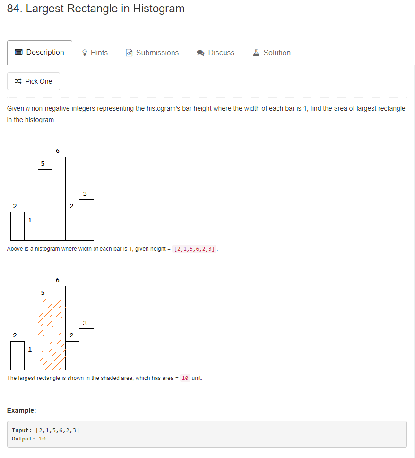The image size is (415, 458).
Task: Click the bold Example heading
Action: click(22, 410)
